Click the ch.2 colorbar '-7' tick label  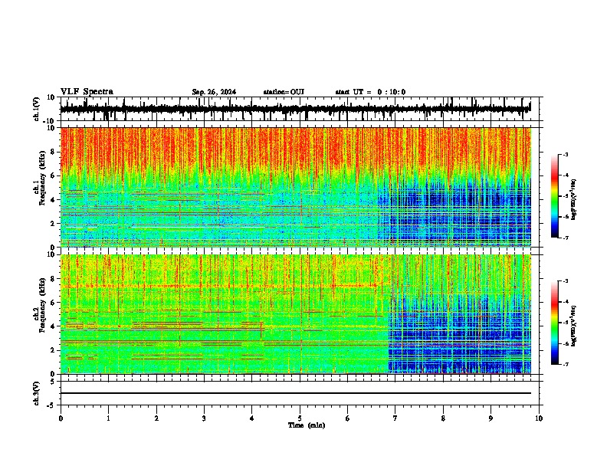pyautogui.click(x=566, y=364)
